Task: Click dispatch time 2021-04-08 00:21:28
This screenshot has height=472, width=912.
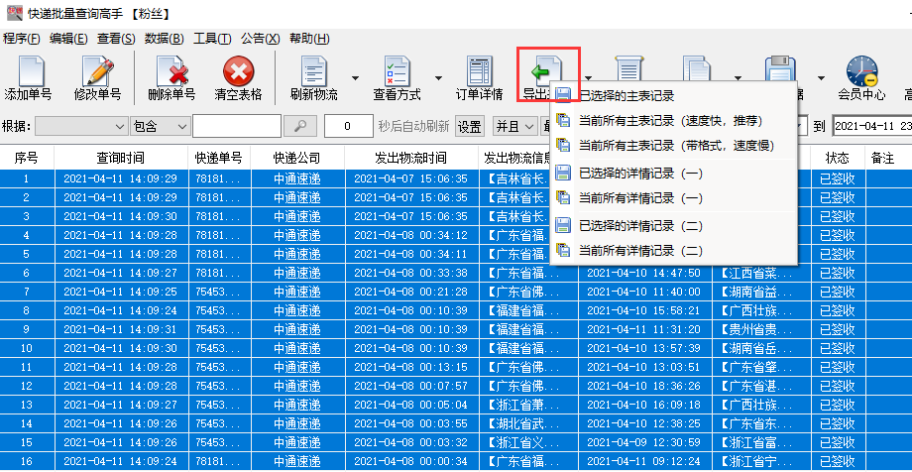Action: click(x=410, y=292)
